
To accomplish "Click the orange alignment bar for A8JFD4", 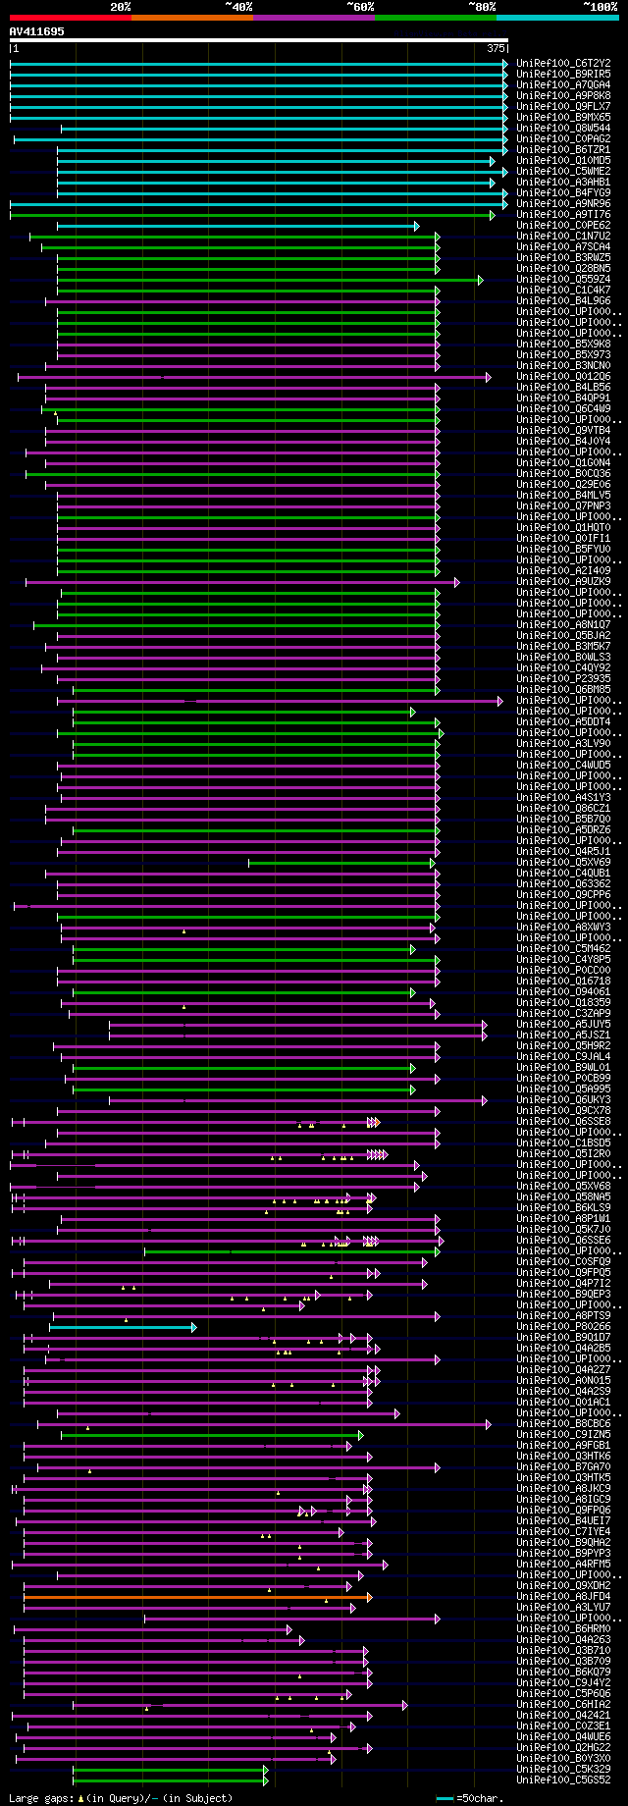I will (x=196, y=1597).
